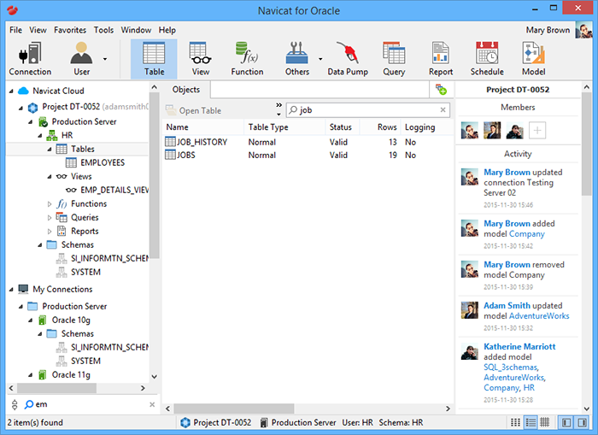Collapse the Navicat Cloud node

pos(11,91)
